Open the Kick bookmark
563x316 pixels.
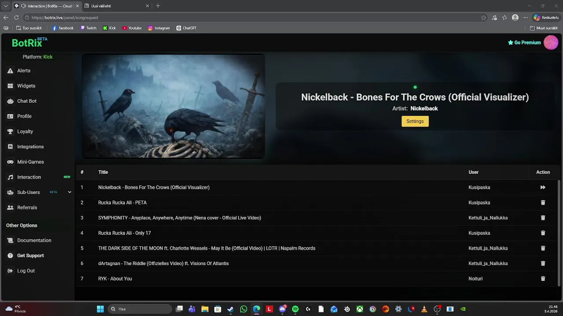(x=110, y=28)
